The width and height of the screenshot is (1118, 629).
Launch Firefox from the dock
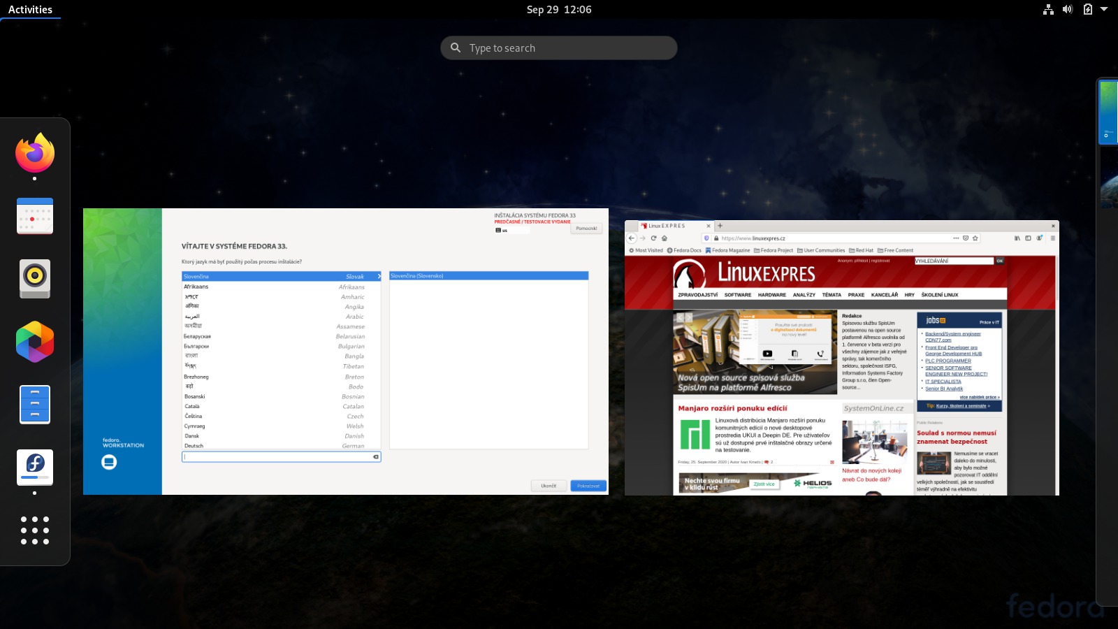pyautogui.click(x=35, y=152)
